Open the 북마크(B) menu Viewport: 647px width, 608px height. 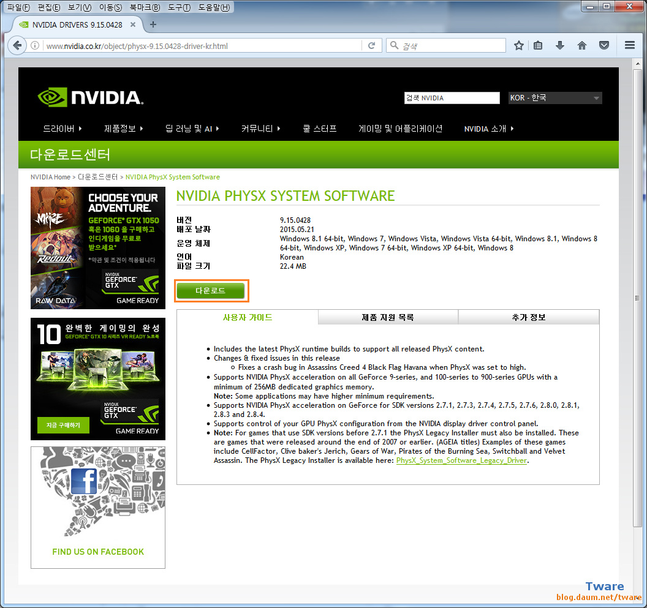145,7
